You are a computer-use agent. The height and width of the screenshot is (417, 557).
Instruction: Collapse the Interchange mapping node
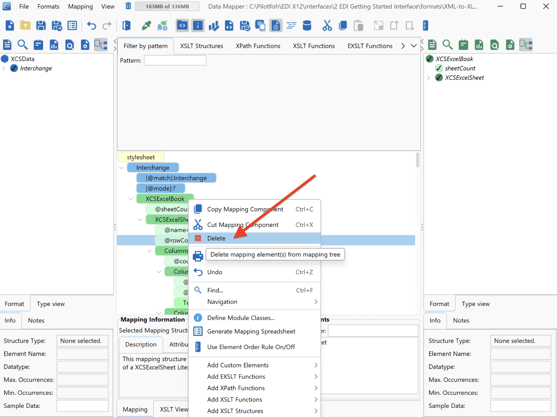tap(121, 168)
